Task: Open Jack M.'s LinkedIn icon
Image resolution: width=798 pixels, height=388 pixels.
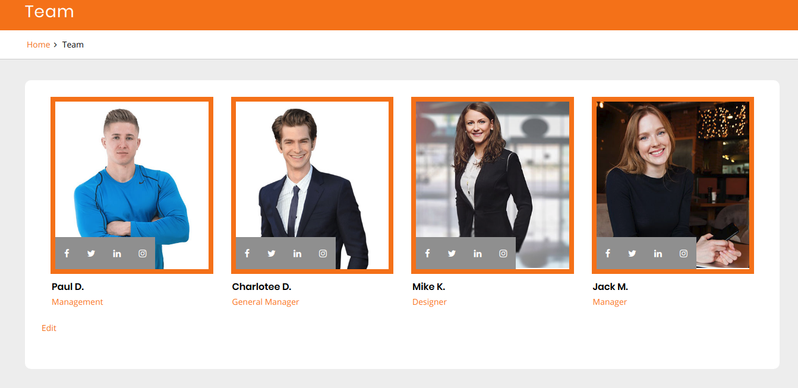Action: (x=658, y=253)
